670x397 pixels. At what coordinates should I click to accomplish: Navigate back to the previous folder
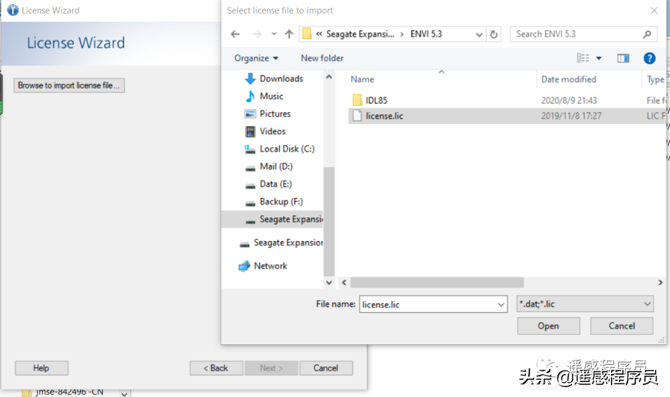(x=234, y=34)
